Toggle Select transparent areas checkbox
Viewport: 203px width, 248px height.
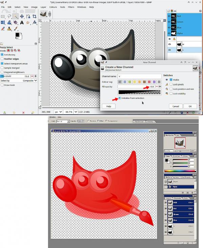point(2,64)
